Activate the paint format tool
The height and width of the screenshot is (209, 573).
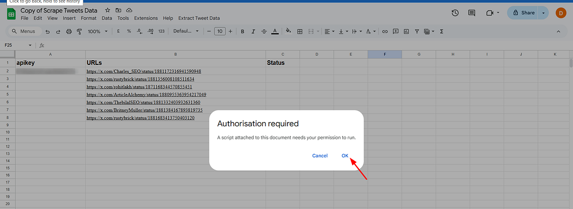point(79,32)
